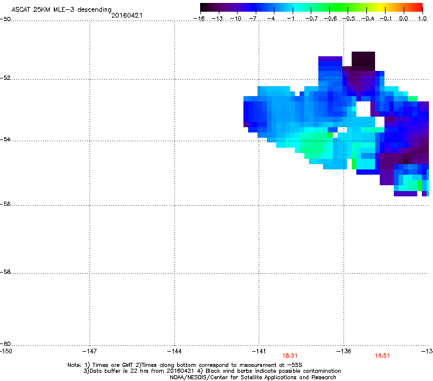The width and height of the screenshot is (433, 381).
Task: Click the -0.6 colorbar label
Action: click(330, 19)
